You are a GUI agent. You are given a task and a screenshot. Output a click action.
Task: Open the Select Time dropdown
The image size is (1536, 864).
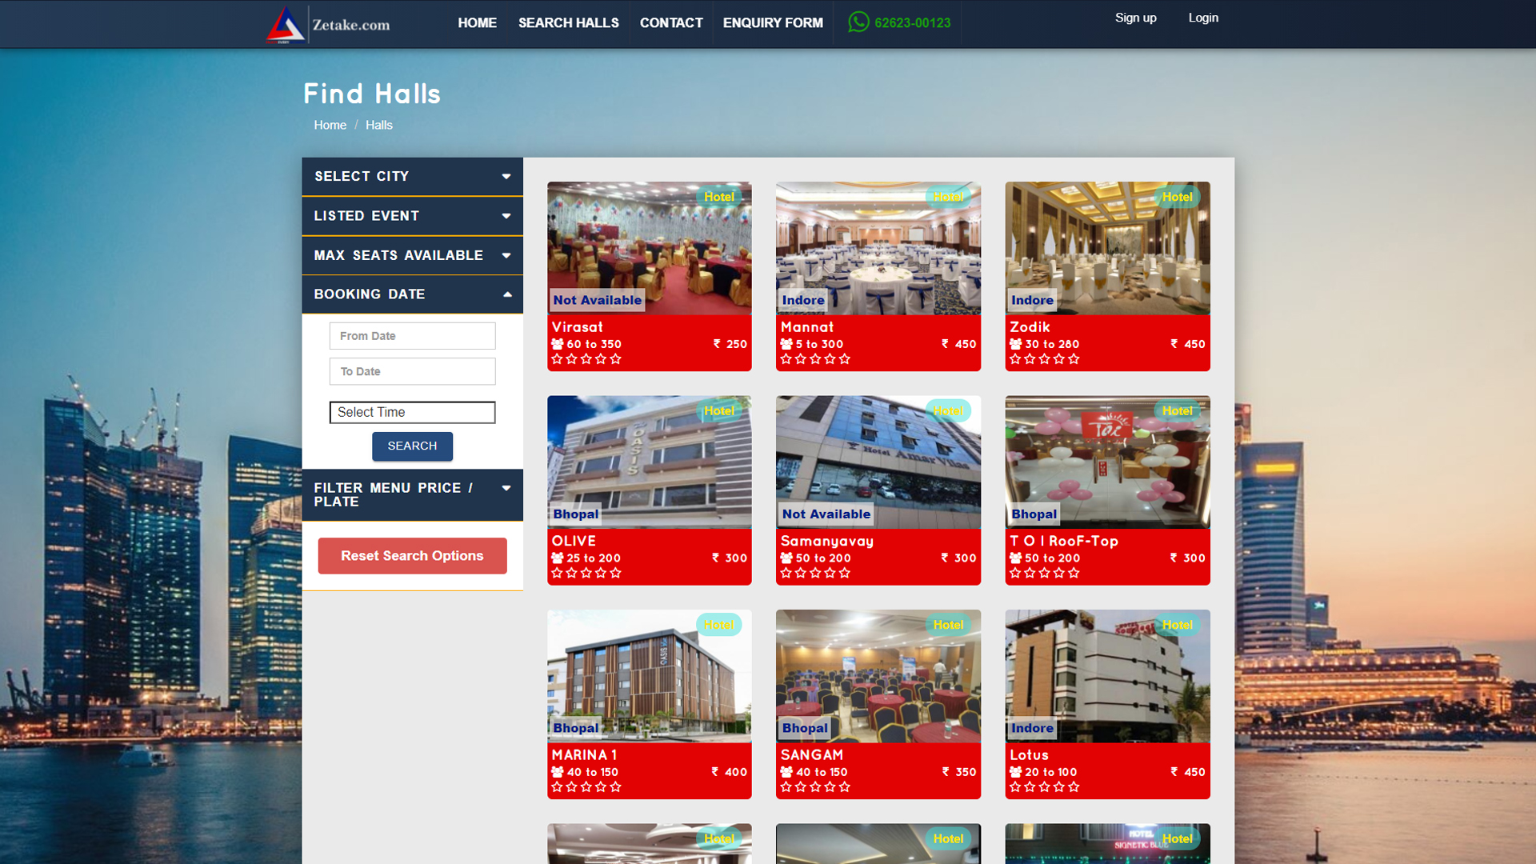coord(412,412)
